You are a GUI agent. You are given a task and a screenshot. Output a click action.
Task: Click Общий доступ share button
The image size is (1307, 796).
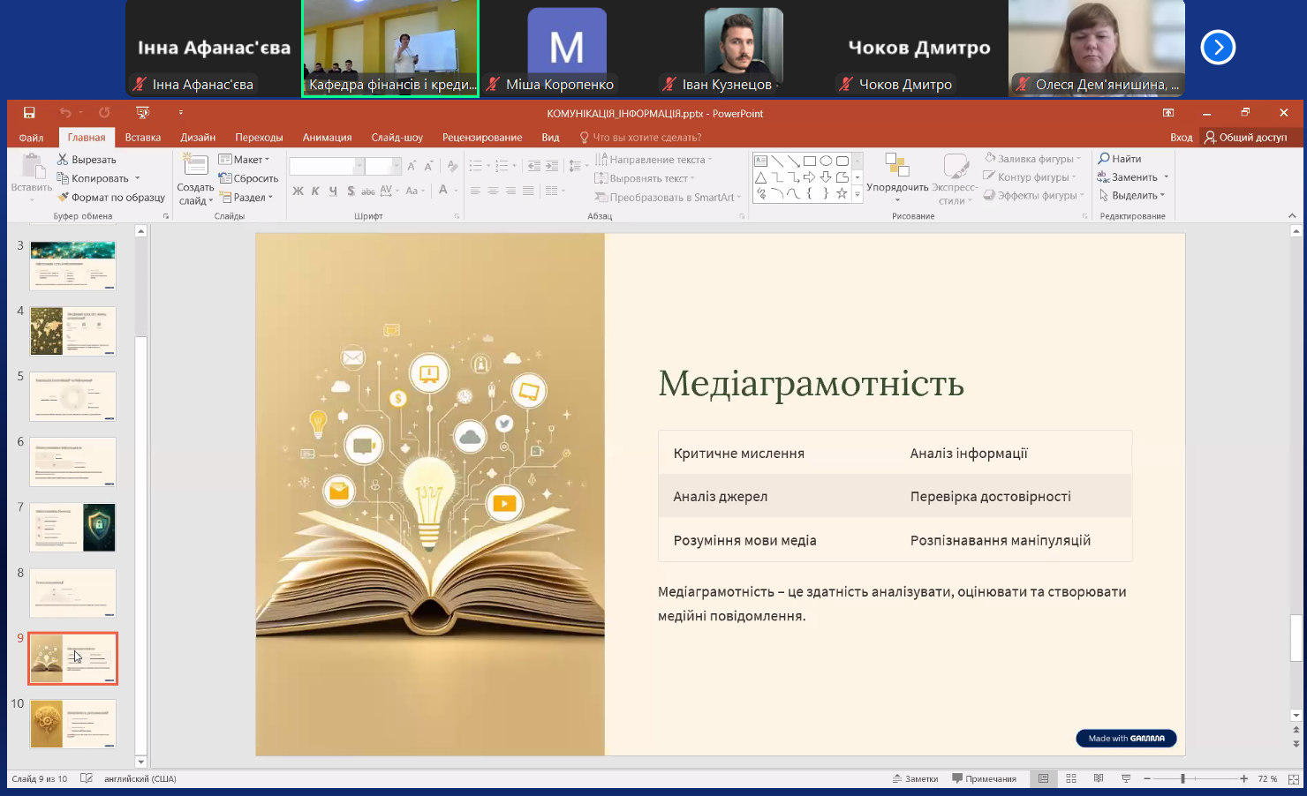point(1245,138)
